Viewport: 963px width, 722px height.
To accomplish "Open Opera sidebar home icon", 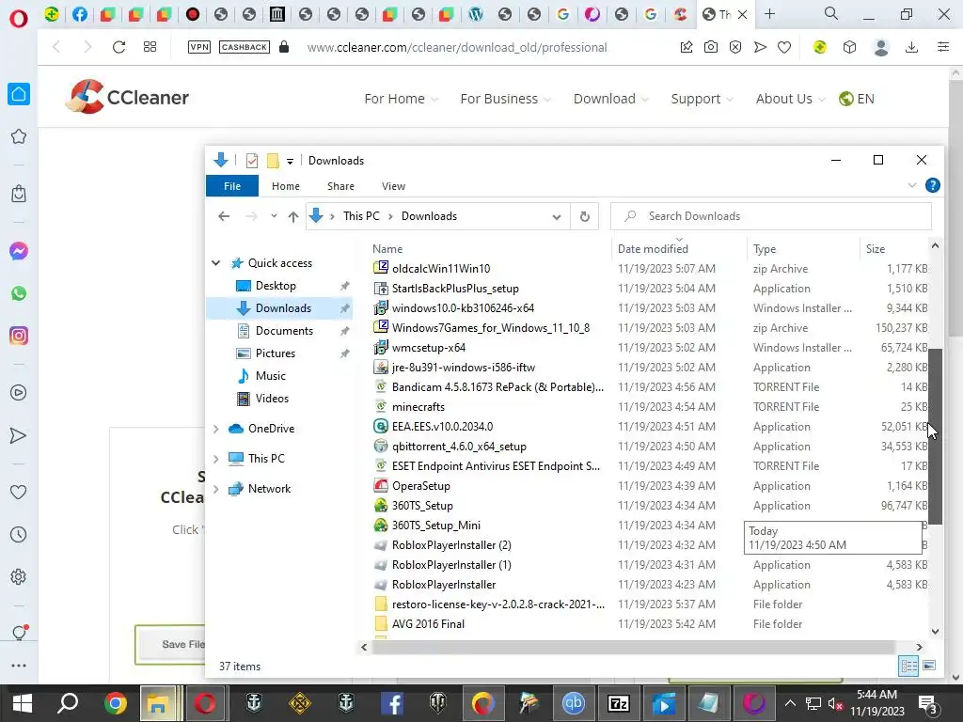I will 19,94.
